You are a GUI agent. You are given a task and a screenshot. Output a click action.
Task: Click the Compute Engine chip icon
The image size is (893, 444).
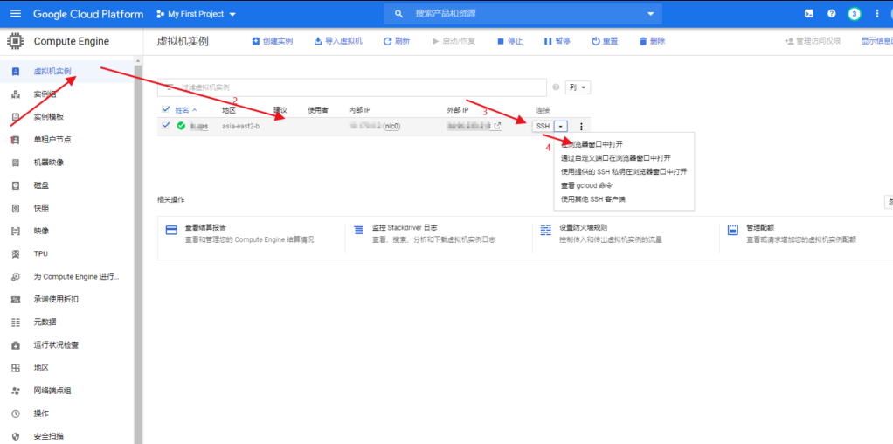[x=16, y=41]
